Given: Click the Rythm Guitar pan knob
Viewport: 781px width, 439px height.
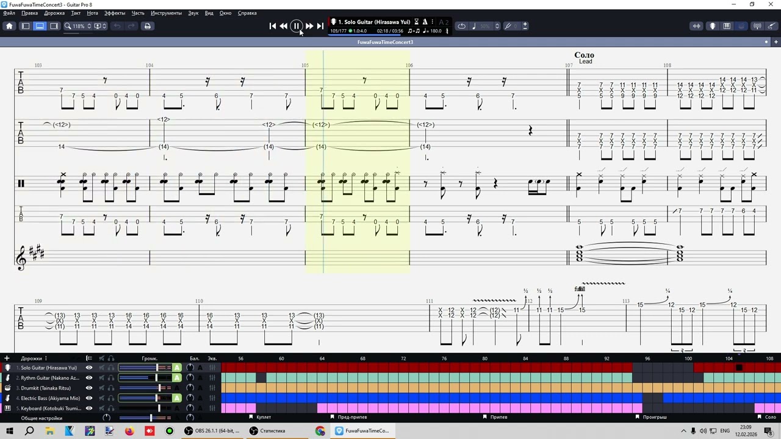Looking at the screenshot, I should pos(190,378).
